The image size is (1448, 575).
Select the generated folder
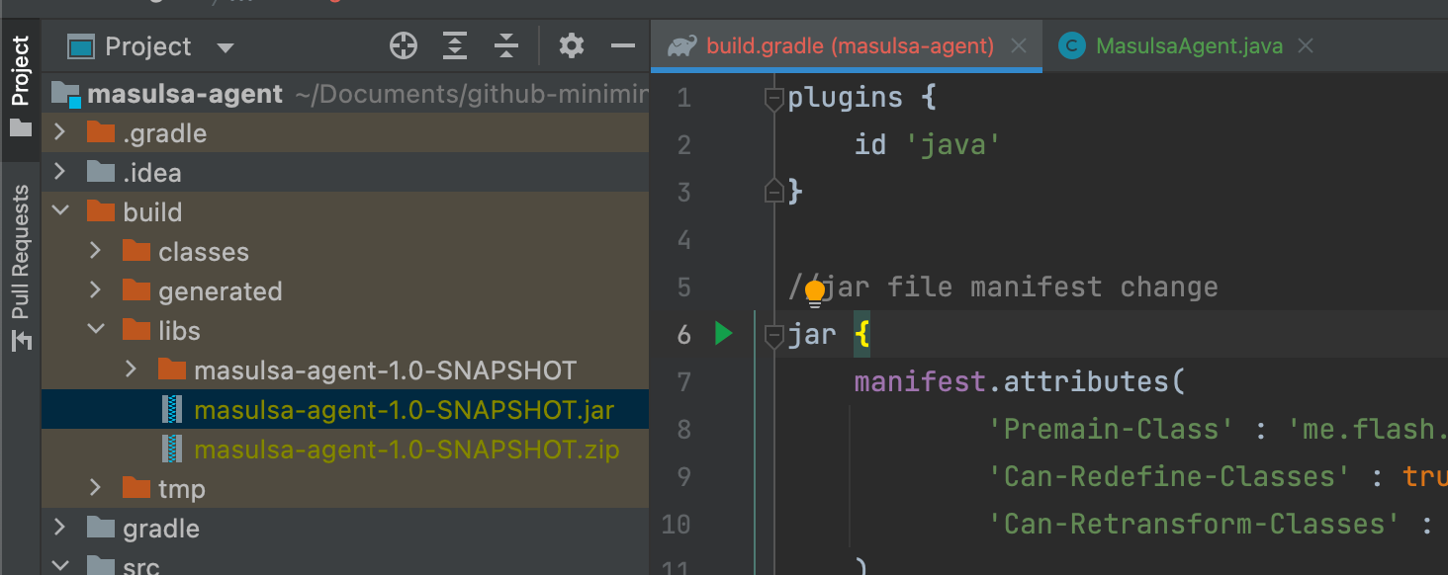point(345,290)
